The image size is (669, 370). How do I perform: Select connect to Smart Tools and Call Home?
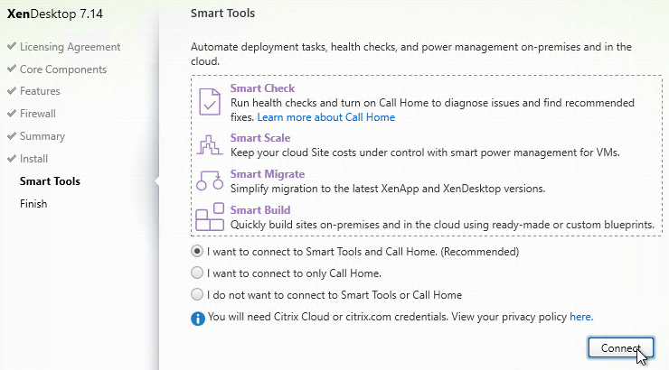click(x=197, y=251)
